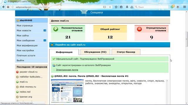Click the description box scroll-up arrow

(167, 81)
